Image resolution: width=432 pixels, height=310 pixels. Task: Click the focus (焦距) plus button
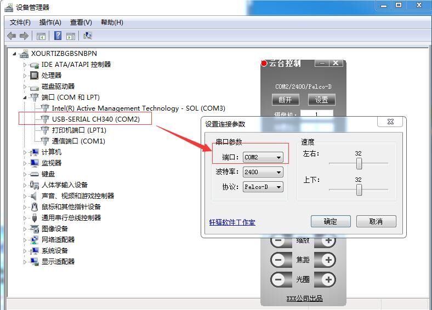(328, 260)
